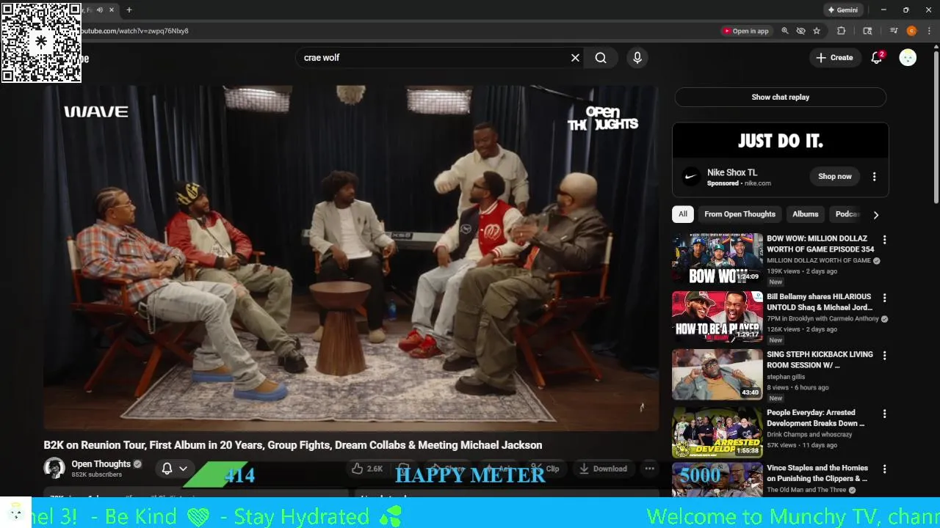This screenshot has height=528, width=940.
Task: Click MILLION DOLLAZ WORTH OF GAME channel name
Action: pos(819,260)
